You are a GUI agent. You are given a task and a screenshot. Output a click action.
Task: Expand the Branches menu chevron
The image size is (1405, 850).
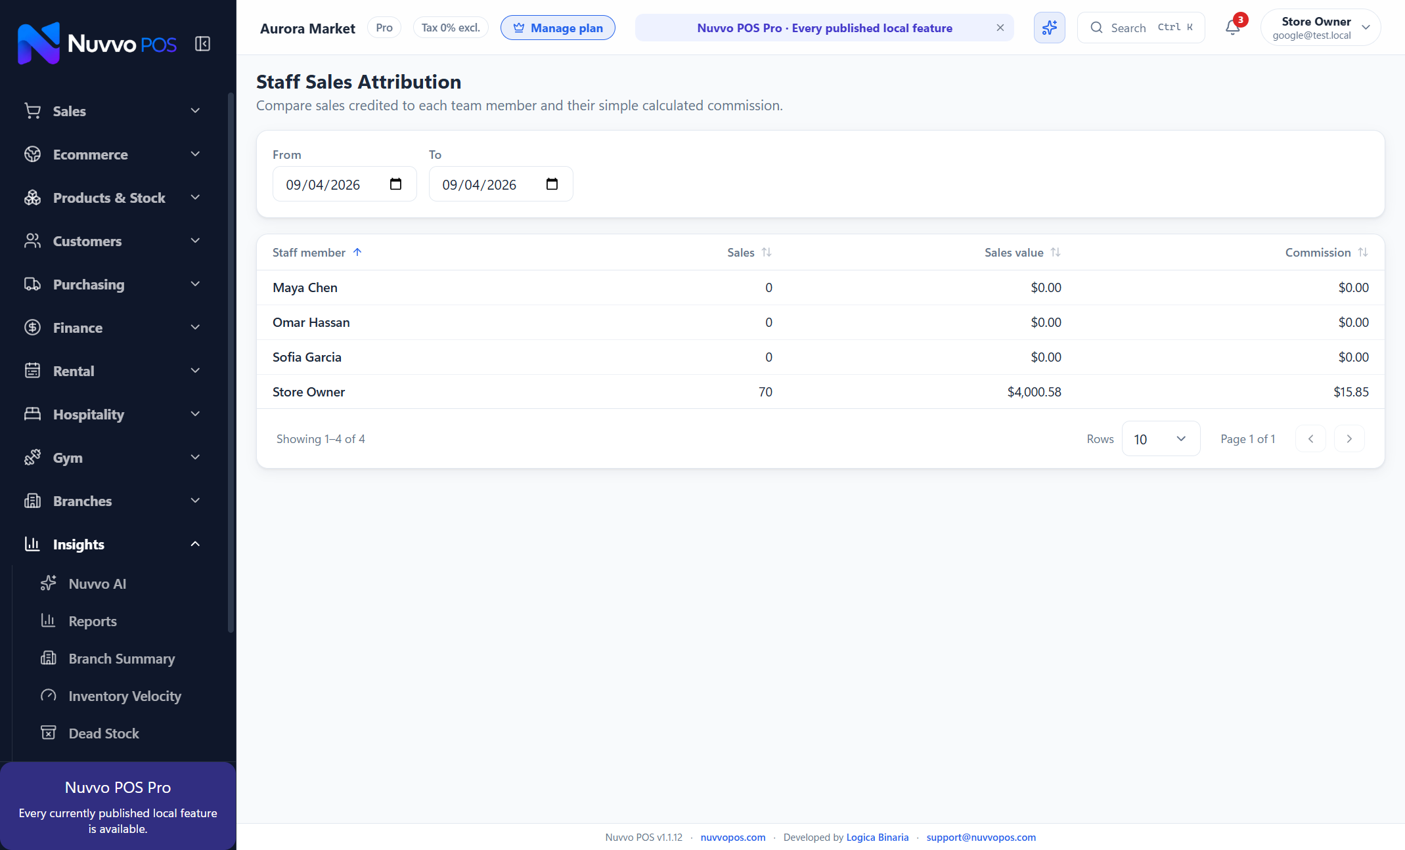click(x=195, y=501)
